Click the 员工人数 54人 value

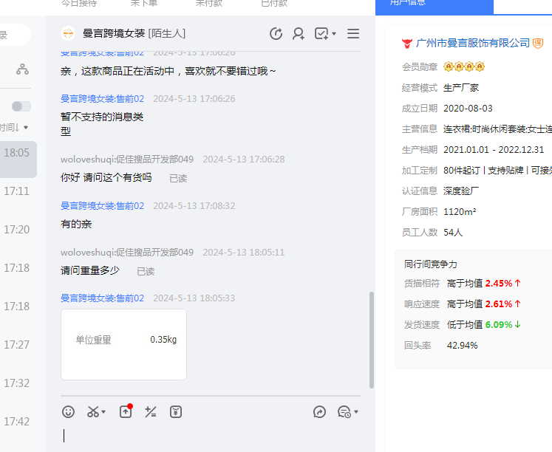[x=453, y=233]
